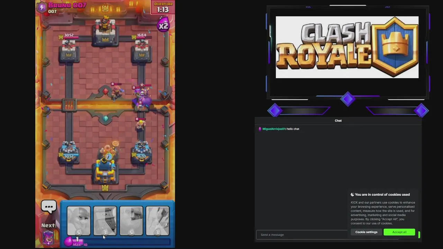Click the microphone badge beside MiguelArriojas01
This screenshot has height=249, width=443.
tap(260, 129)
